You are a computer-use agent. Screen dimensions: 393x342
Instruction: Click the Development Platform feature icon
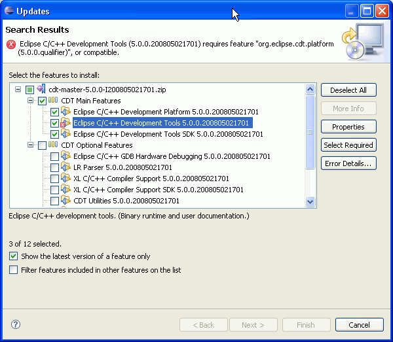65,111
